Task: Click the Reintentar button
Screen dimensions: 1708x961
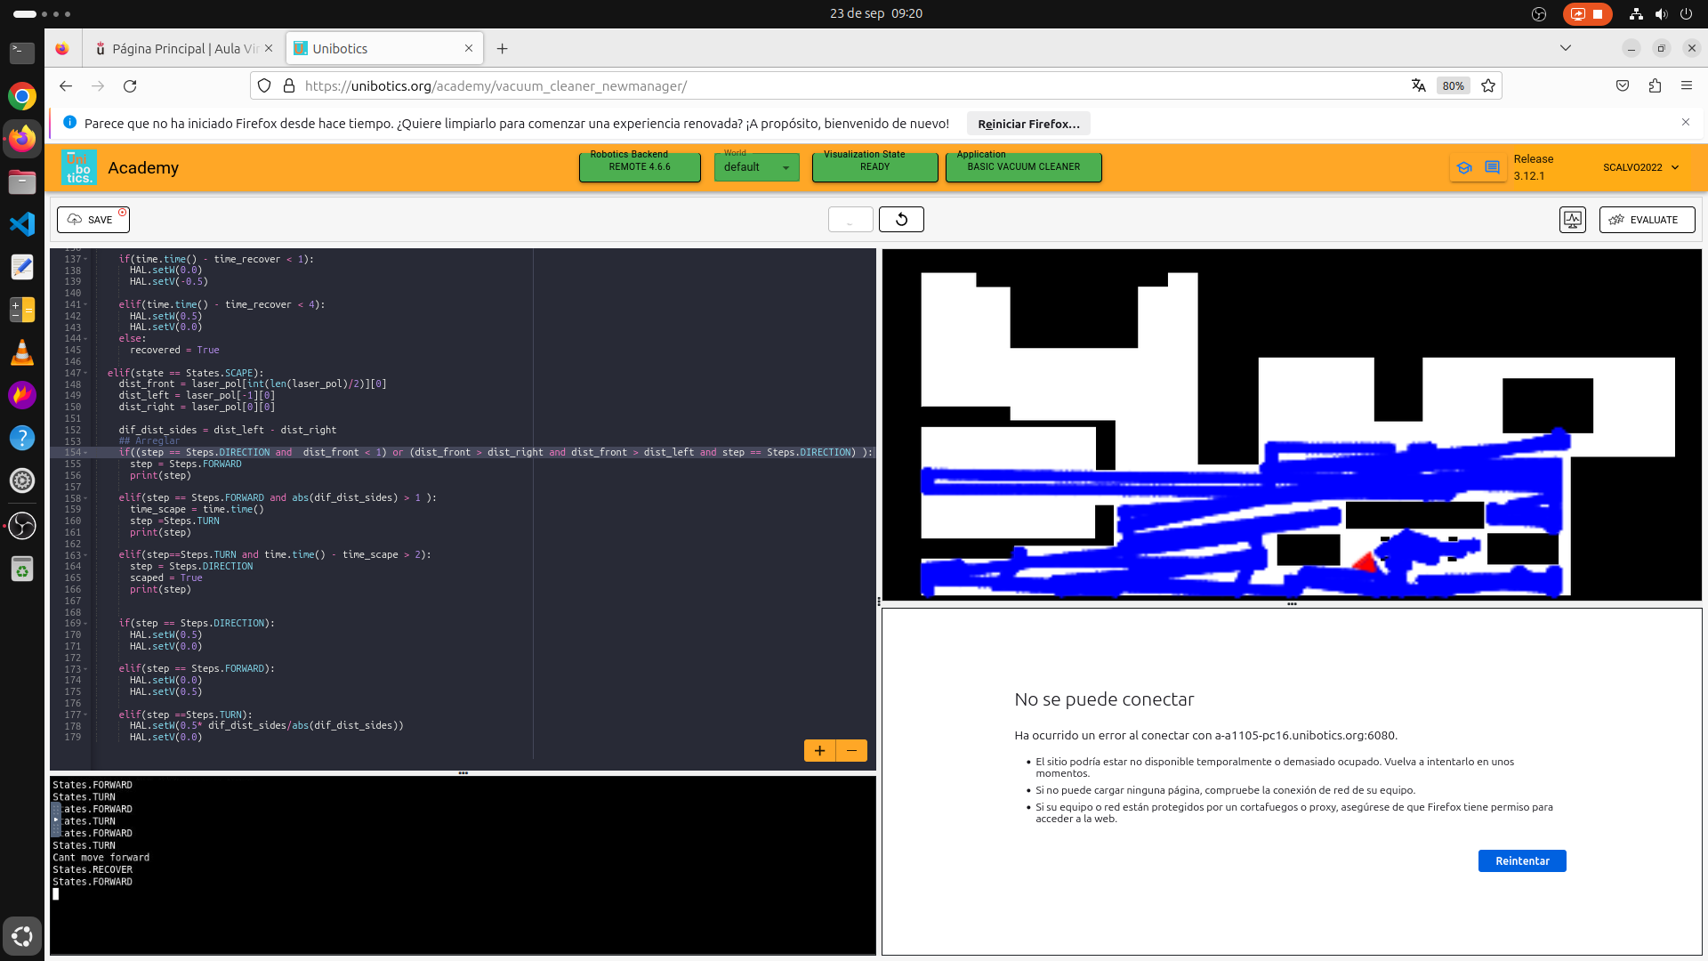Action: [1521, 861]
